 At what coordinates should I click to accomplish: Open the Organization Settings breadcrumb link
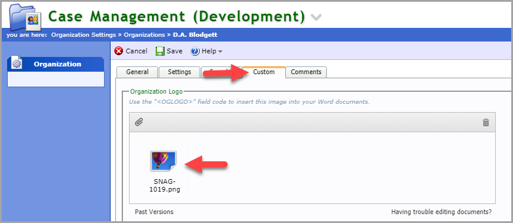[83, 34]
